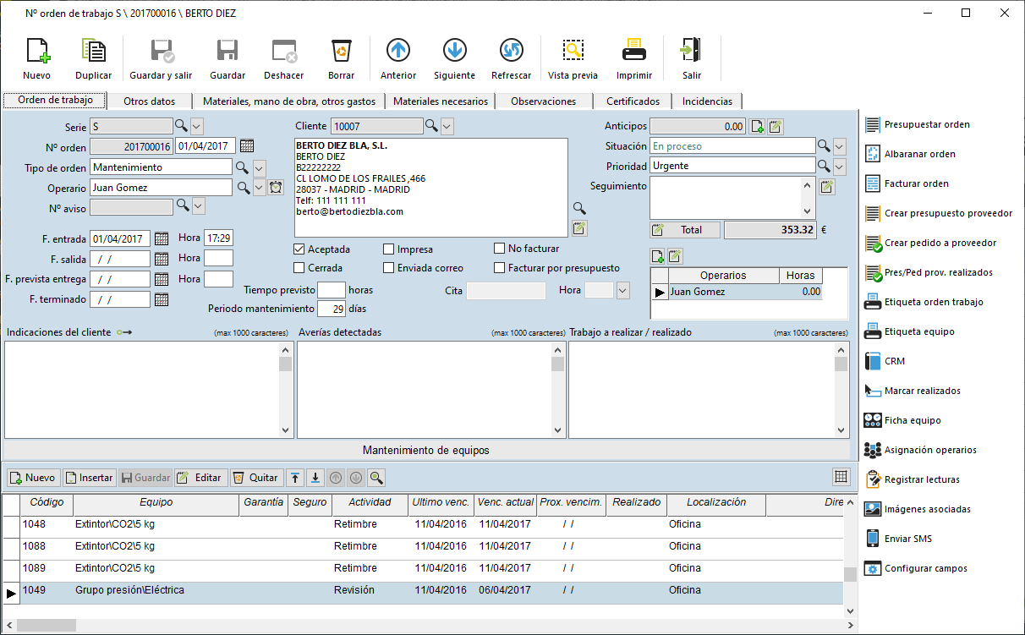This screenshot has width=1025, height=635.
Task: Search for a client with Cliente magnifier
Action: [x=431, y=126]
